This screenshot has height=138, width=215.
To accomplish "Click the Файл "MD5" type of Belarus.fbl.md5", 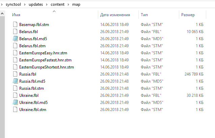I will coord(152,39).
